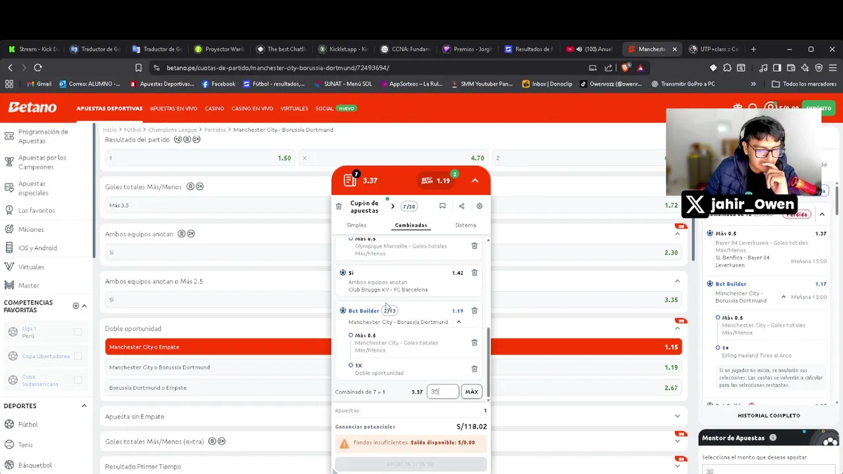843x474 pixels.
Task: Select Manchester City o Empate odds 1.15
Action: (393, 347)
